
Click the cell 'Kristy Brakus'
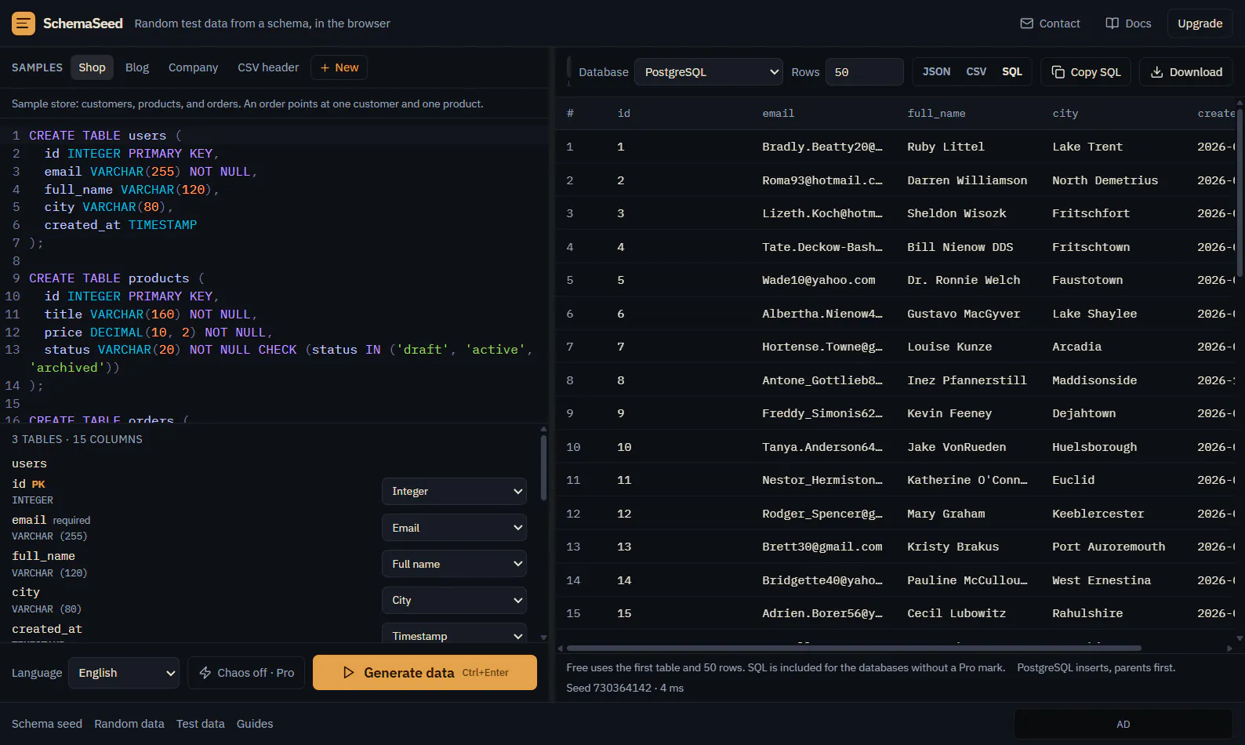coord(953,547)
